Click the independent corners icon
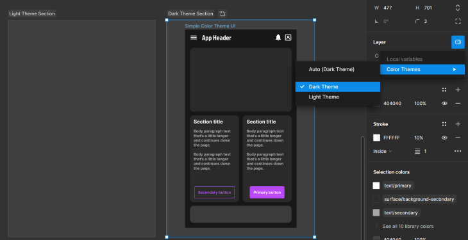Image resolution: width=468 pixels, height=240 pixels. 458,21
